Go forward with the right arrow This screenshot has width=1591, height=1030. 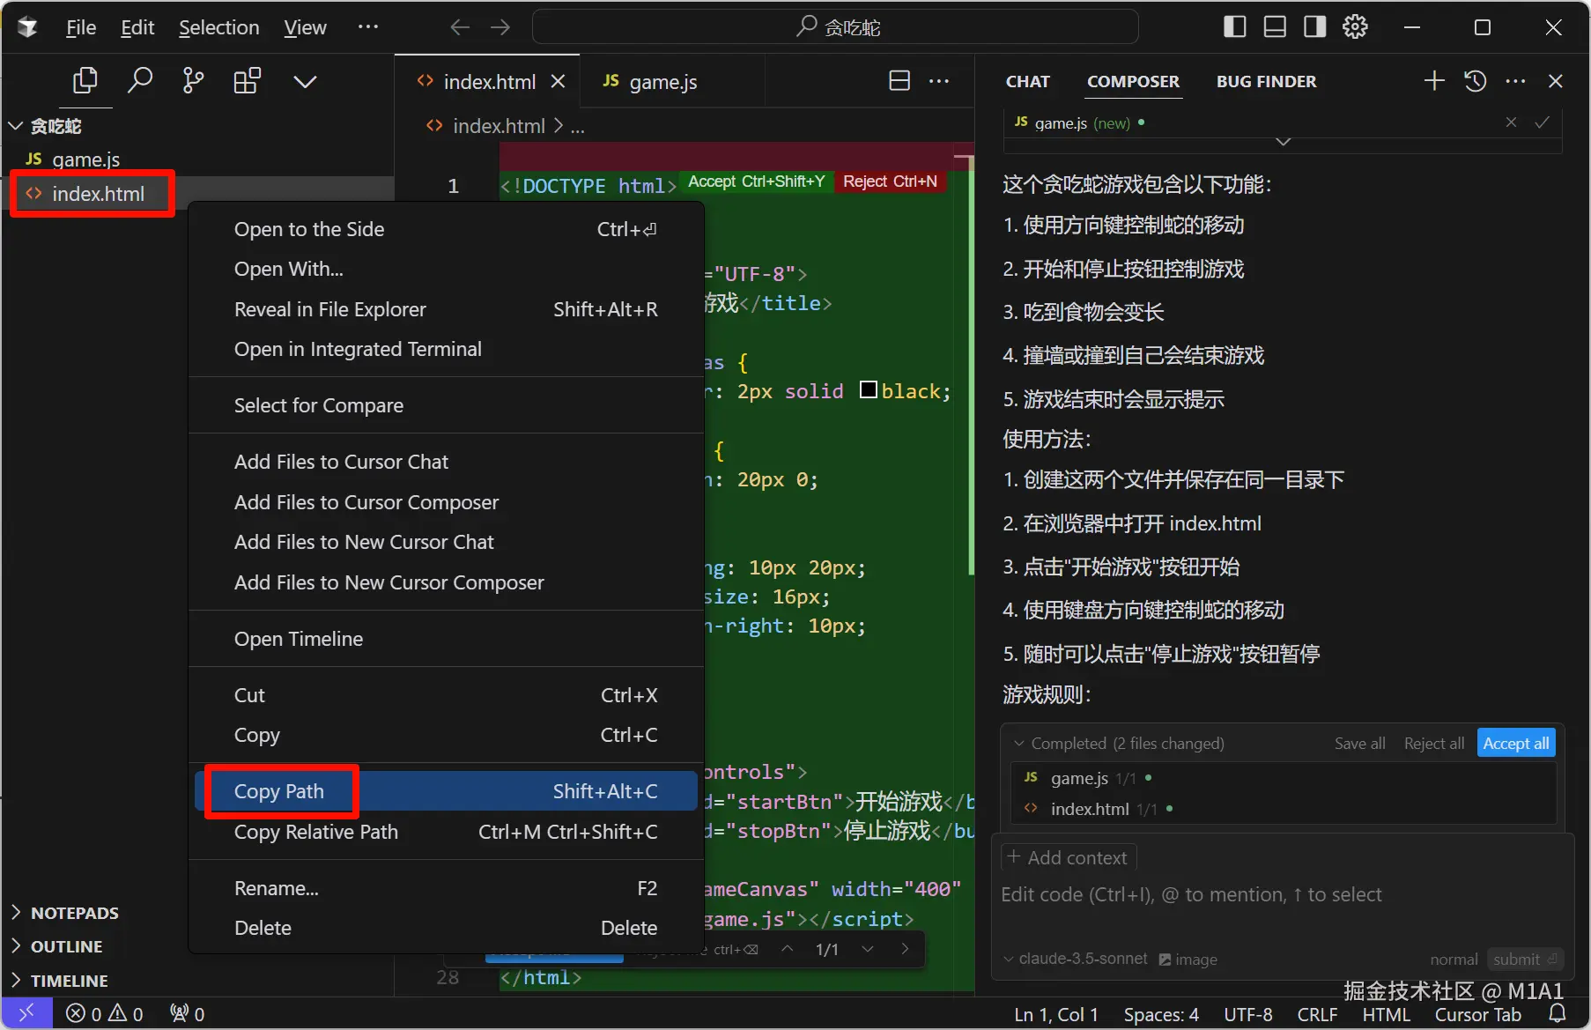tap(500, 27)
